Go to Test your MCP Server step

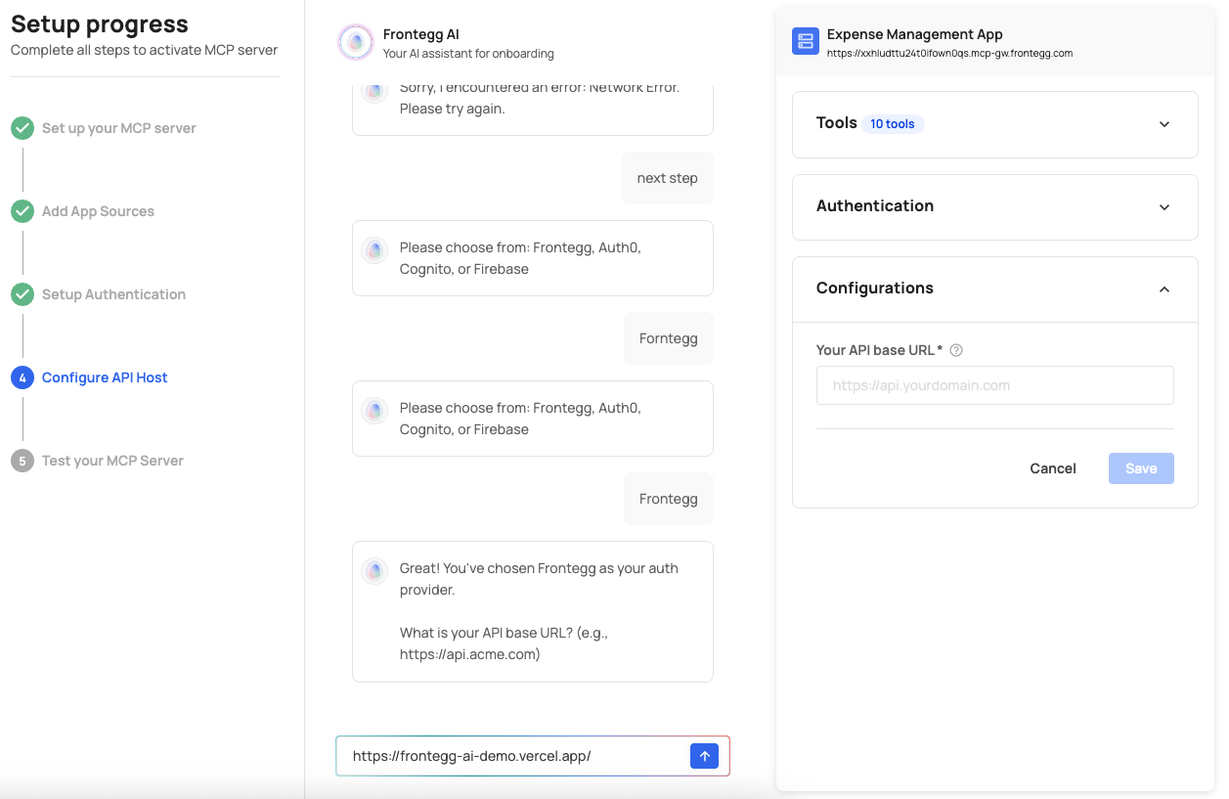pyautogui.click(x=112, y=461)
